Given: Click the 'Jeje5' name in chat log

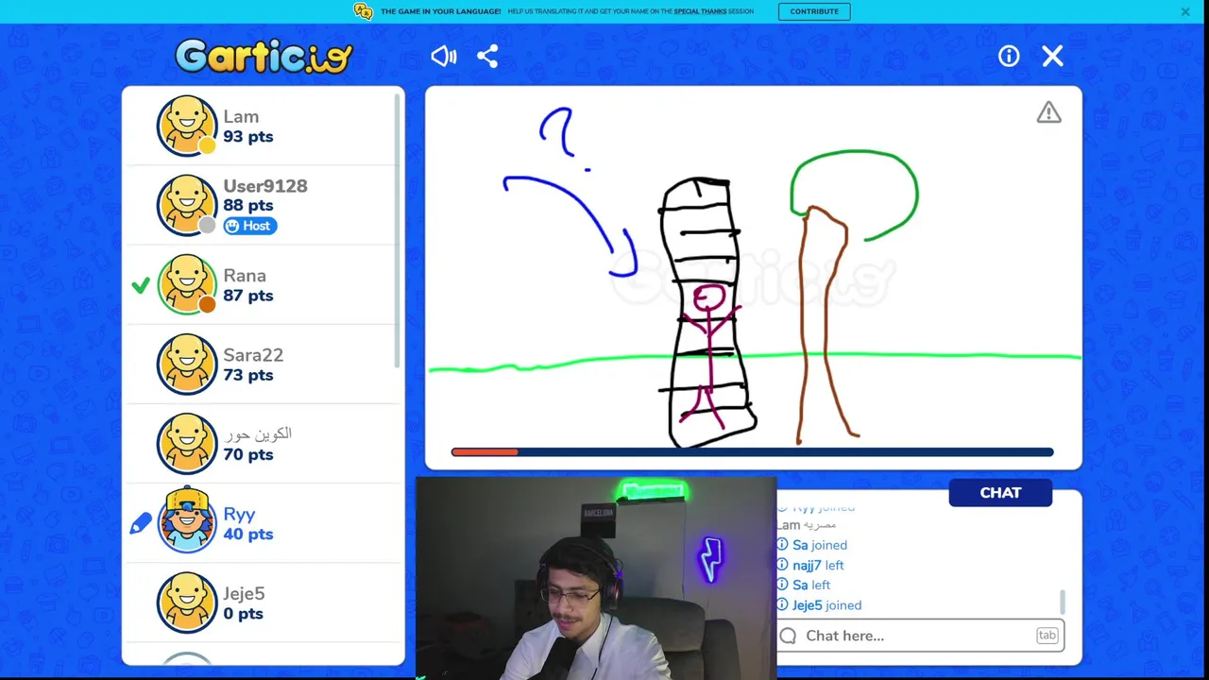Looking at the screenshot, I should click(808, 605).
